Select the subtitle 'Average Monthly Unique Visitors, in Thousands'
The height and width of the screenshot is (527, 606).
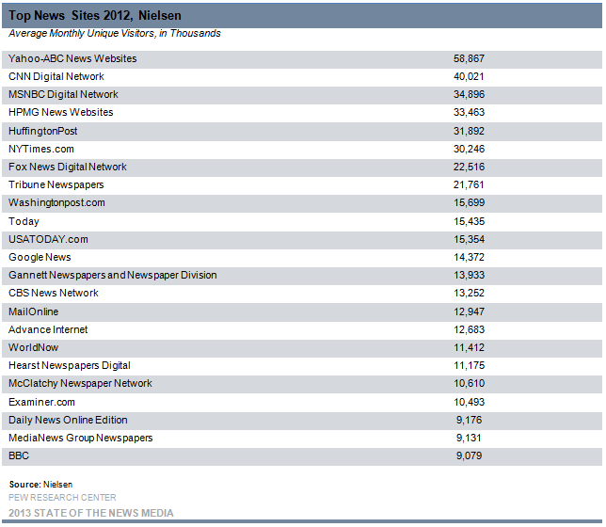(x=115, y=34)
